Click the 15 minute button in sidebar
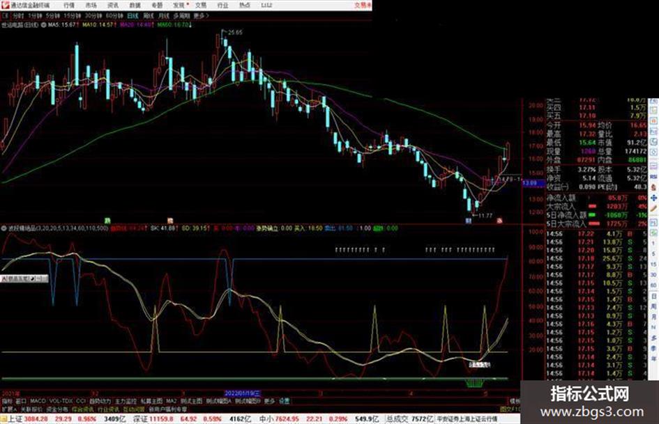 (653, 265)
